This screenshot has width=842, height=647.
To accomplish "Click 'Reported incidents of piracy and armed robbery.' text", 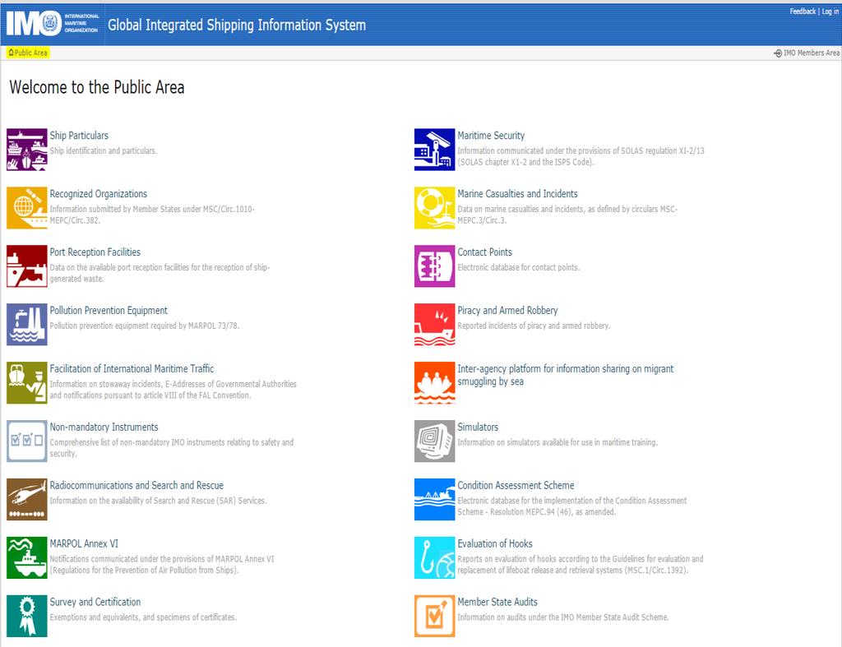I will click(533, 326).
